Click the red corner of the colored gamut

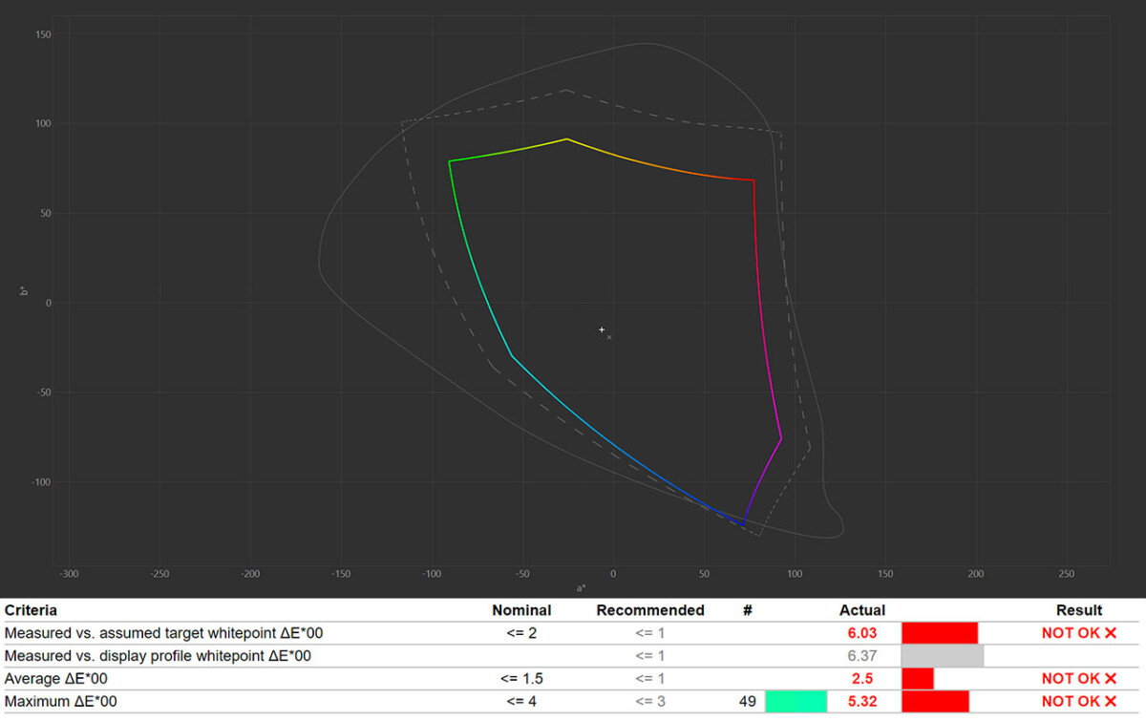pyautogui.click(x=753, y=180)
